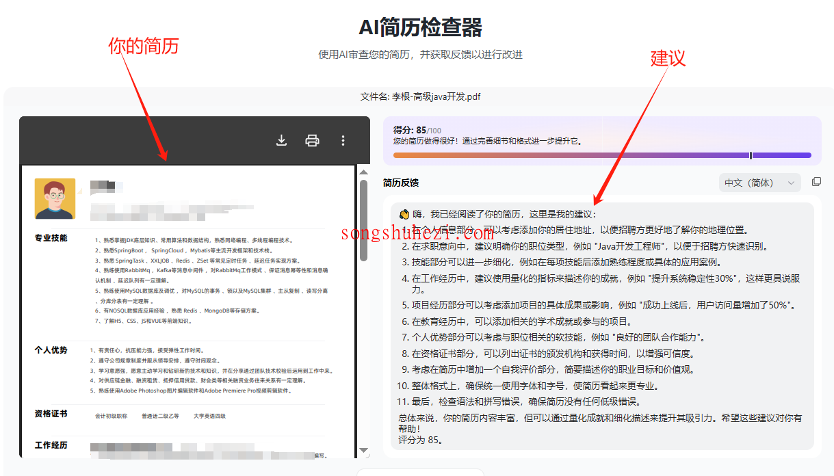This screenshot has height=476, width=834.
Task: Select the 个人优势 section heading
Action: [51, 350]
